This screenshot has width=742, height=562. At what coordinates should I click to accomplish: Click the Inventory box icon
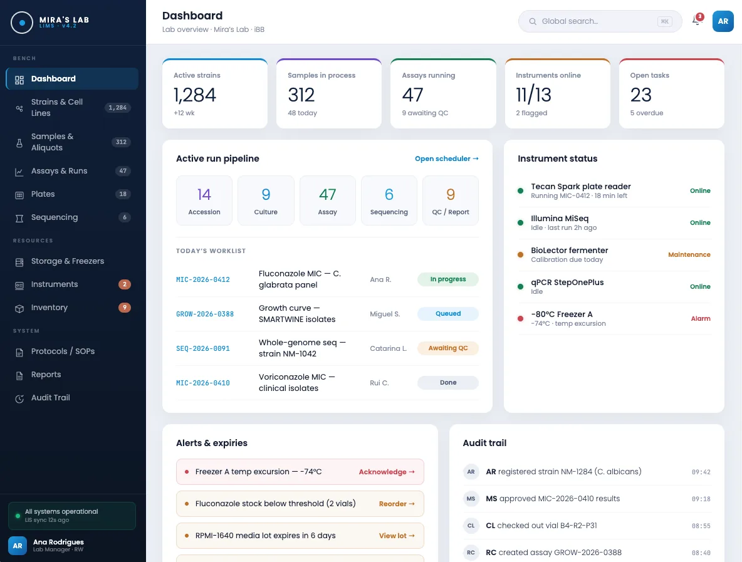(x=19, y=308)
